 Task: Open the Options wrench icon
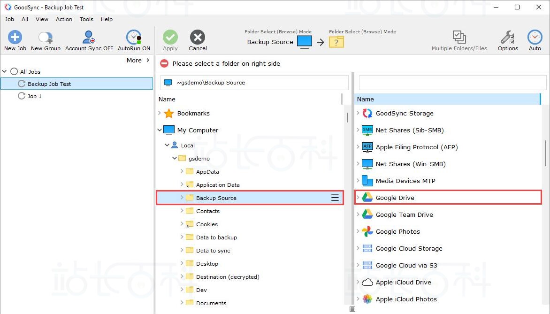pos(508,37)
